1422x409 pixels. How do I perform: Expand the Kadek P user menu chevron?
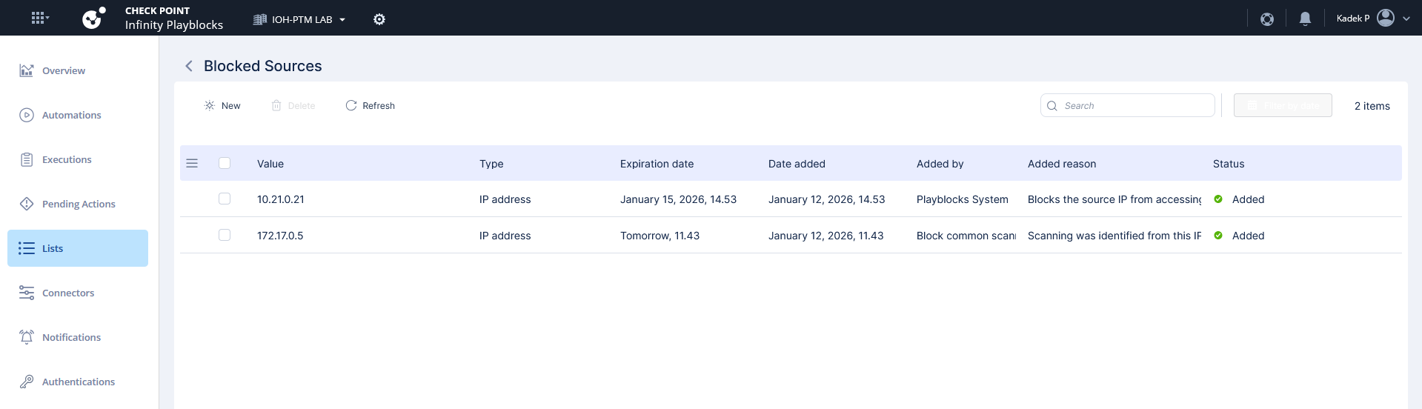pos(1406,19)
